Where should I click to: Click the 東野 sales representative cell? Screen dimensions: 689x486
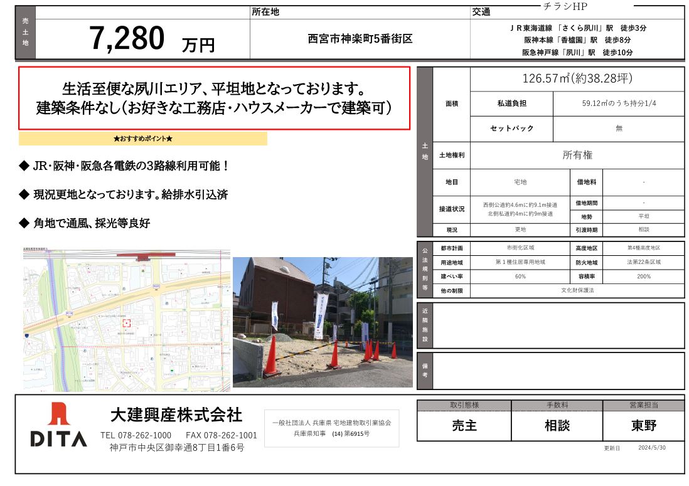tap(643, 426)
